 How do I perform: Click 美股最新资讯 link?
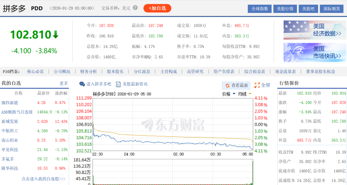(x=135, y=84)
